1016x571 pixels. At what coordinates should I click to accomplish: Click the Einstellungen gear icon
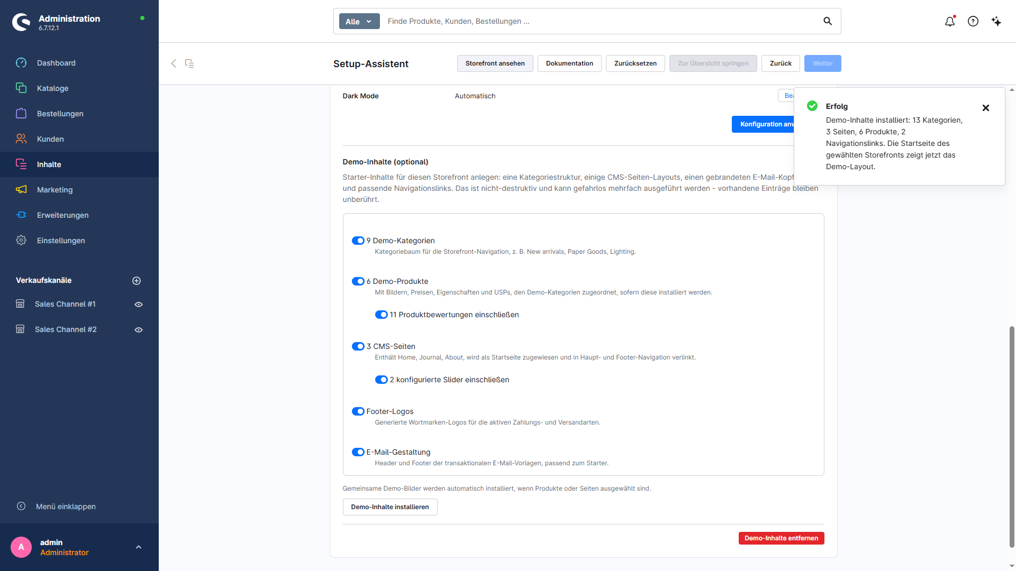point(21,241)
